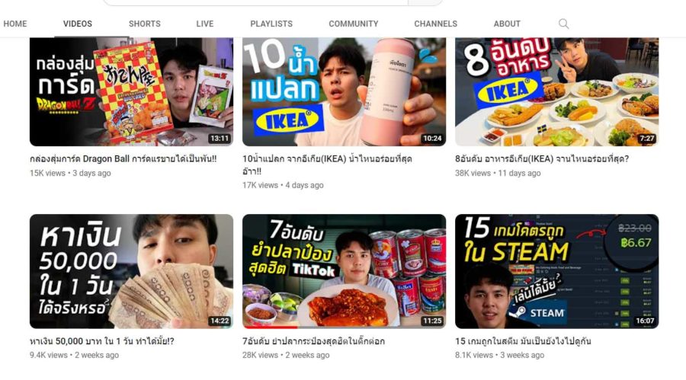Image resolution: width=686 pixels, height=380 pixels.
Task: Open the TikTok canned fish video thumbnail
Action: [344, 271]
